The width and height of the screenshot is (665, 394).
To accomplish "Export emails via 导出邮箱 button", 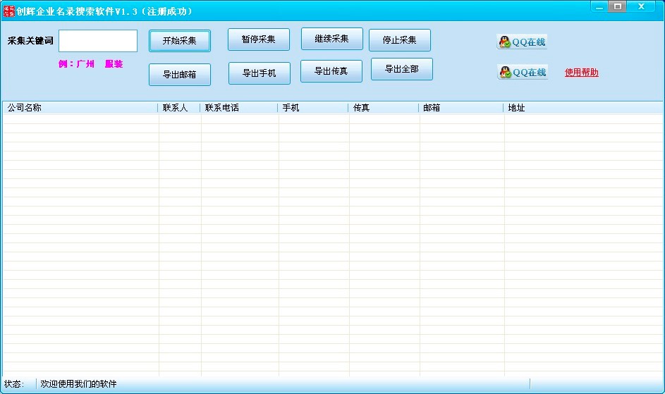I will pos(179,75).
